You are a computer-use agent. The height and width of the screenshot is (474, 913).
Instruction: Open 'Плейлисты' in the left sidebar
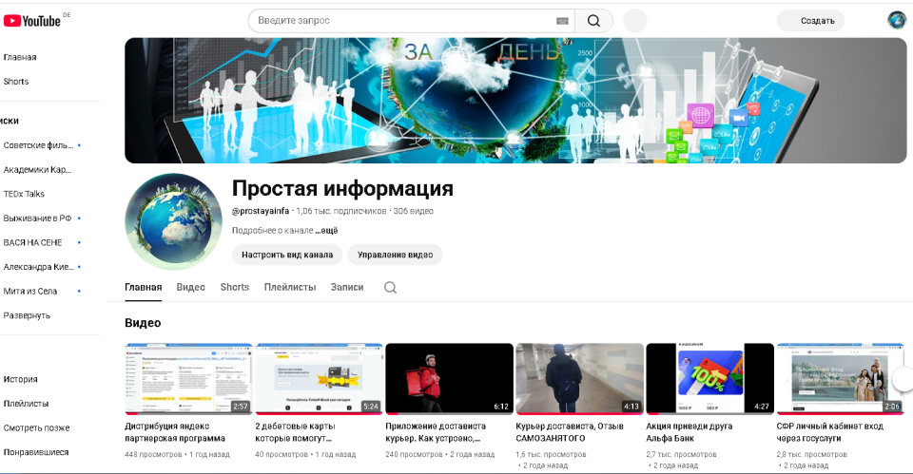coord(27,404)
